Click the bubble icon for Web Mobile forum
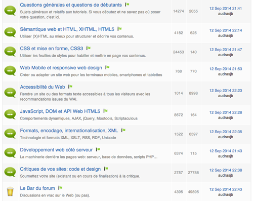 (x=10, y=71)
